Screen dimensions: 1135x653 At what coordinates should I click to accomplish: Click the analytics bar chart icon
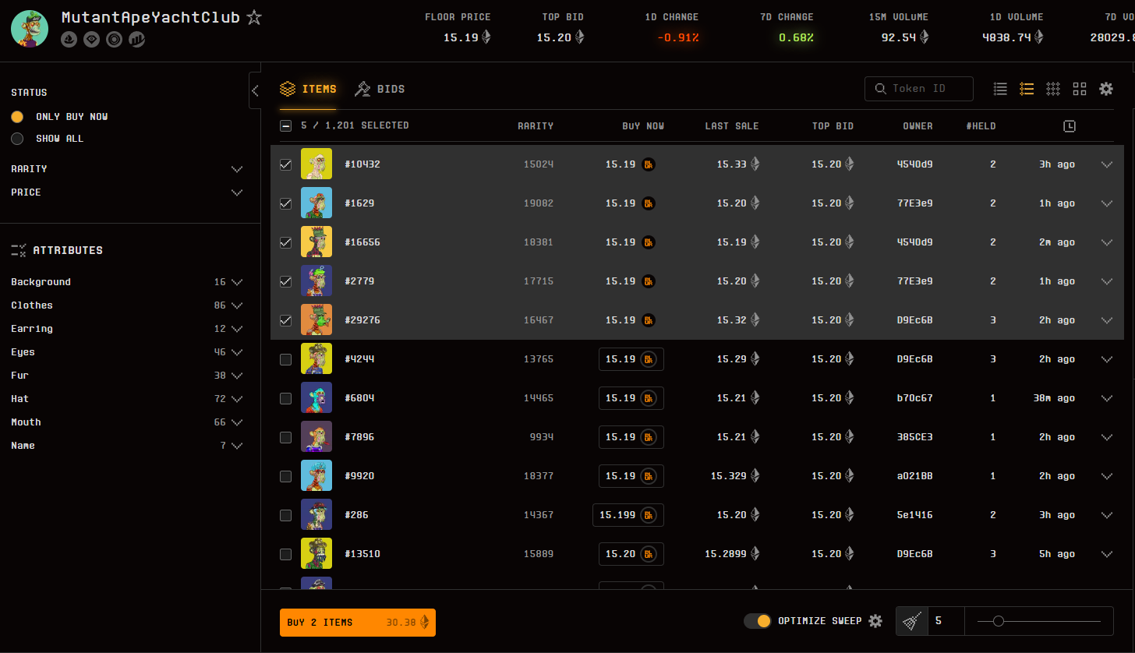(137, 39)
